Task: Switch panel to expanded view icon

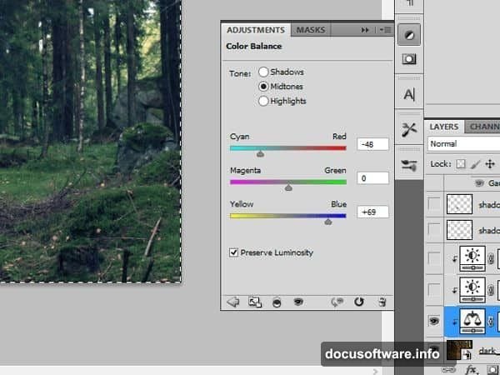Action: pos(255,302)
